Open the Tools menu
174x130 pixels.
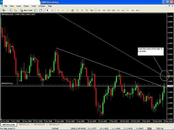pyautogui.click(x=34, y=6)
